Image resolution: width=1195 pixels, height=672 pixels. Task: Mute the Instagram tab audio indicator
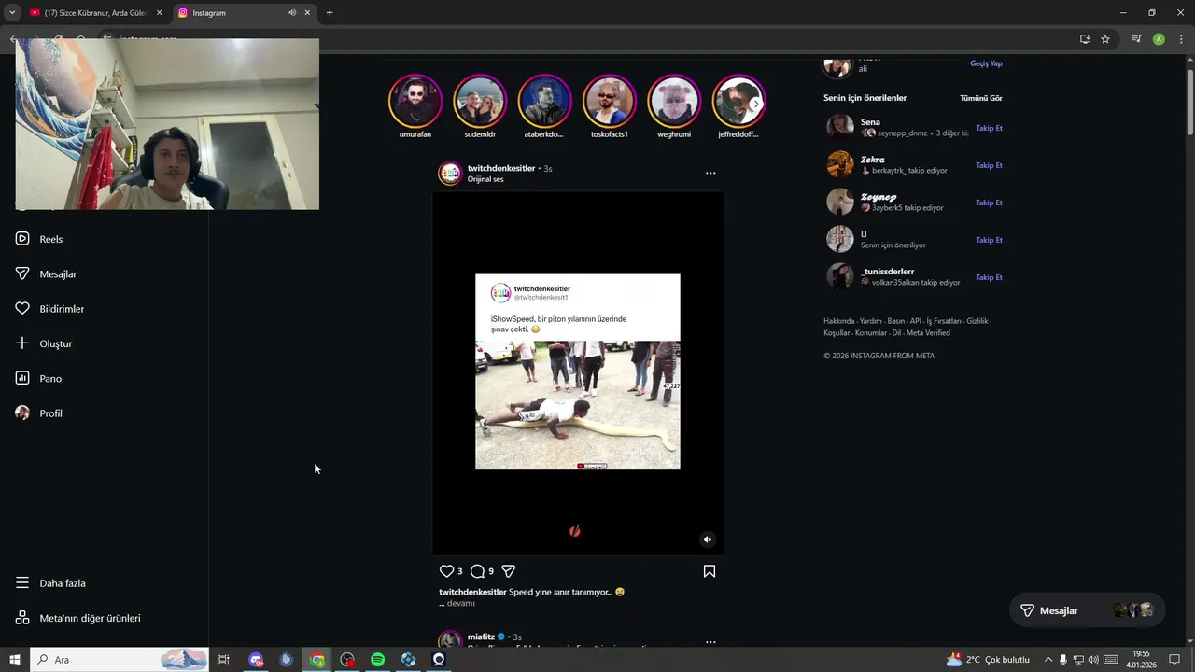coord(292,13)
